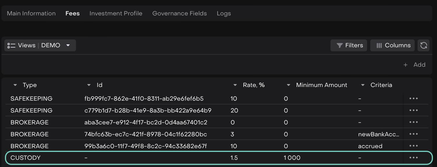Switch to the Investment Profile tab
This screenshot has height=167, width=437.
[x=116, y=14]
